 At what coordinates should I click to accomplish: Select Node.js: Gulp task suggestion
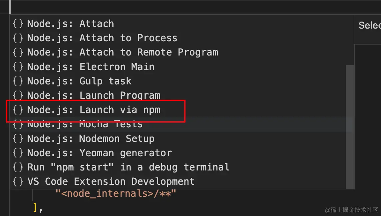(x=79, y=81)
